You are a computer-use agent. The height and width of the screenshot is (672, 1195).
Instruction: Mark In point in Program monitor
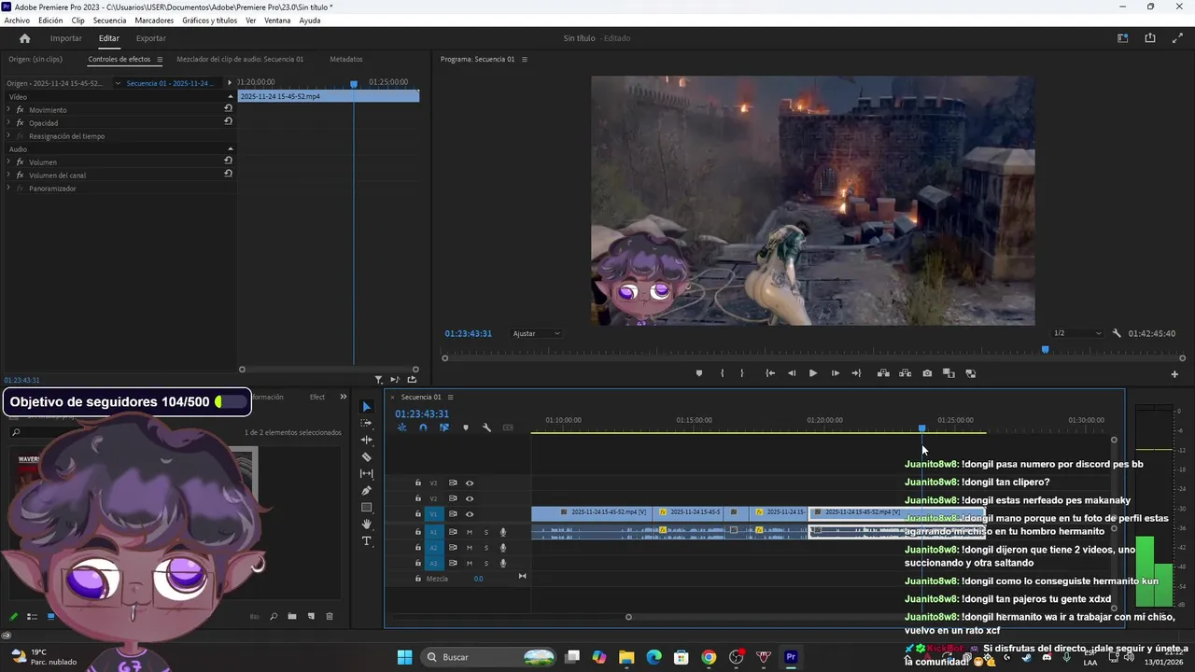[x=722, y=373]
